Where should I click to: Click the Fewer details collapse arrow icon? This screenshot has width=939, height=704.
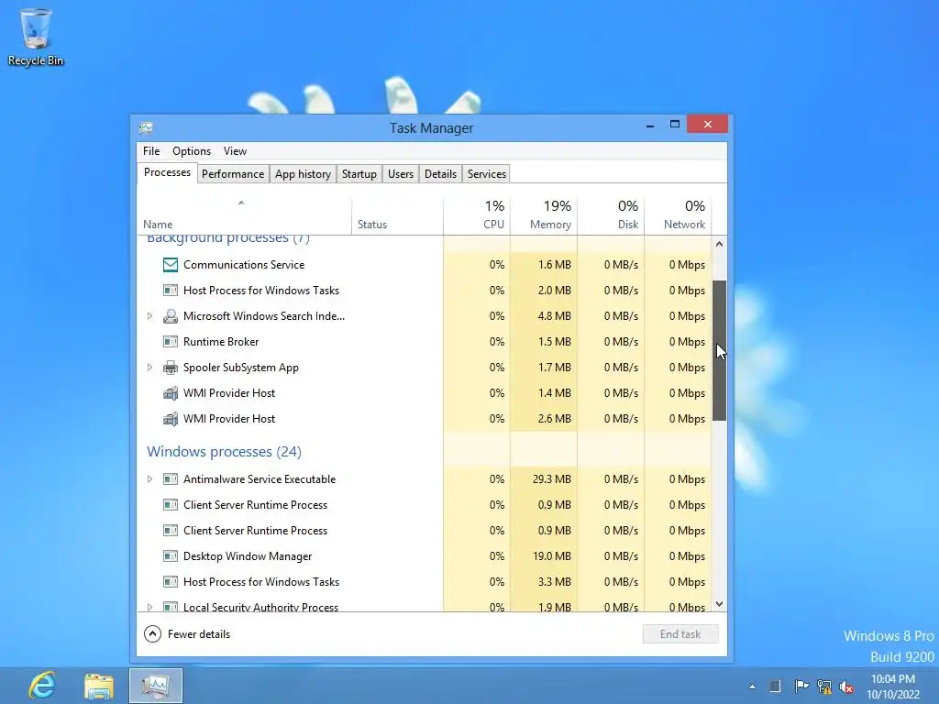pos(153,634)
